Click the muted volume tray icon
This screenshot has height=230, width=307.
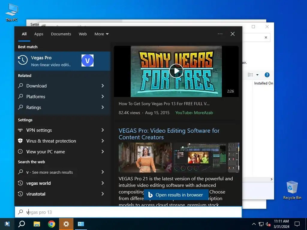pos(268,224)
